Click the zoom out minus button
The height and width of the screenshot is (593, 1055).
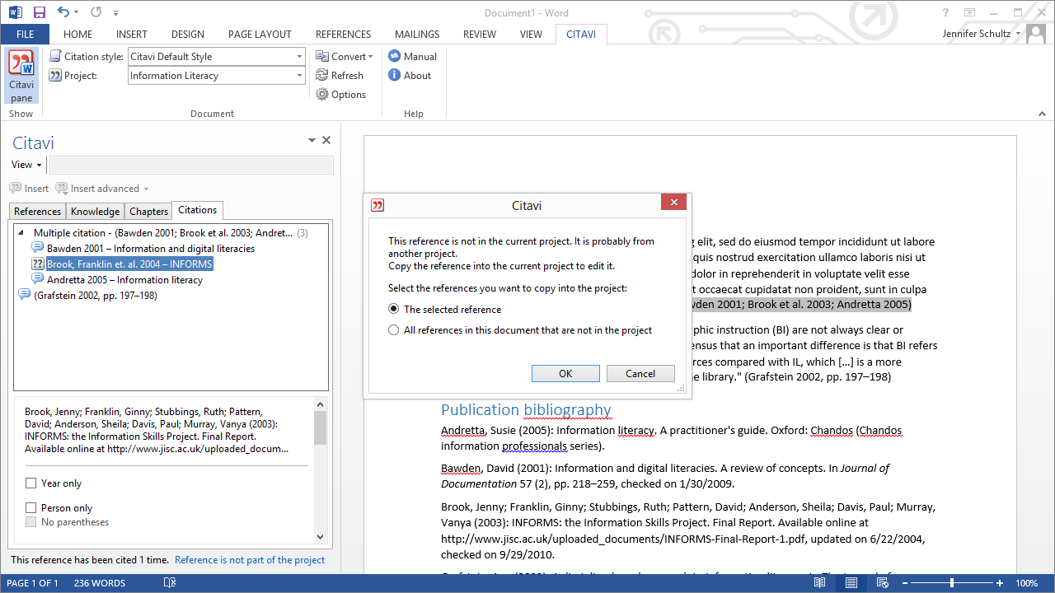[x=905, y=582]
